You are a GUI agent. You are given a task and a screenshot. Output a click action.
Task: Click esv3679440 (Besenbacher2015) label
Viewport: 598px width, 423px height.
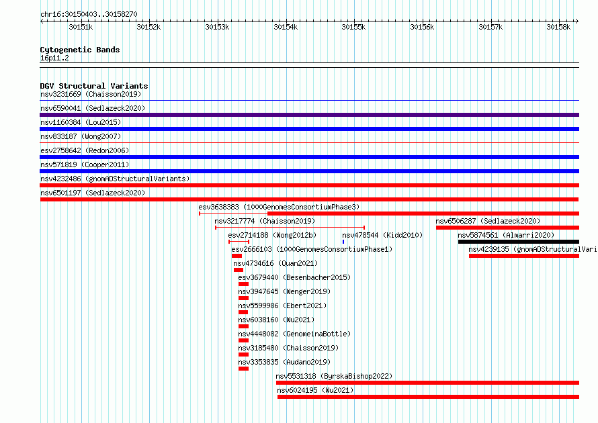(x=294, y=277)
